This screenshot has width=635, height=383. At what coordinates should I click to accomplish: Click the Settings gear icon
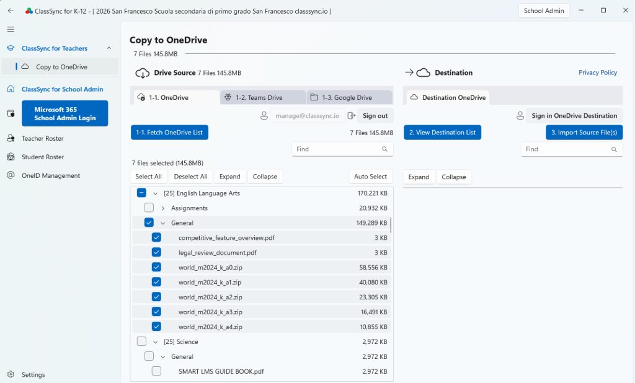pos(11,374)
